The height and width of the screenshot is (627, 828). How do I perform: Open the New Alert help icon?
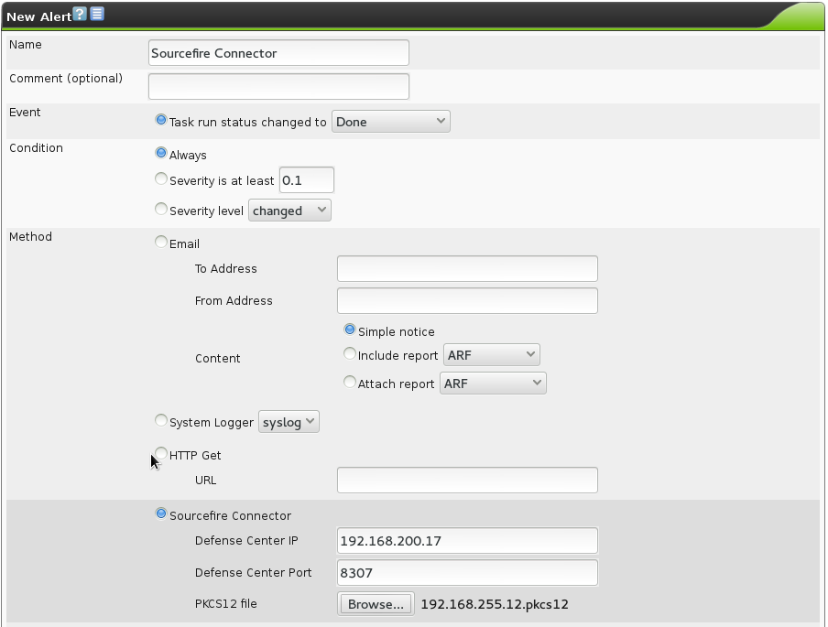coord(80,15)
